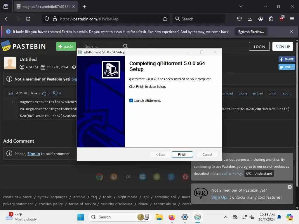This screenshot has height=224, width=299.
Task: Click the clone paste link
Action: pyautogui.click(x=243, y=93)
